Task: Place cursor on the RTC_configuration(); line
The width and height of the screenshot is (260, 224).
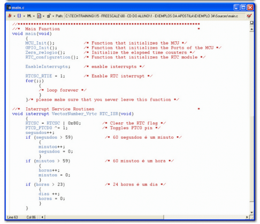Action: [52, 57]
